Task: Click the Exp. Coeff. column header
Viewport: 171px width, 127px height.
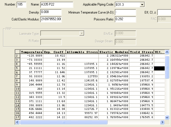Action: coord(54,52)
